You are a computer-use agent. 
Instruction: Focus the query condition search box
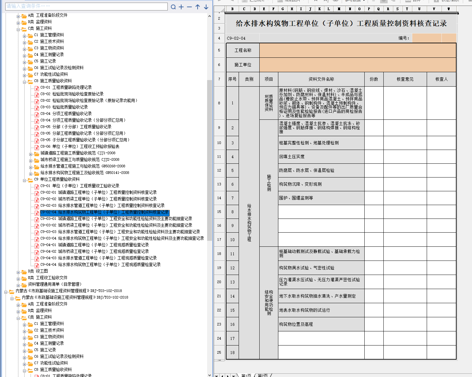[86, 6]
